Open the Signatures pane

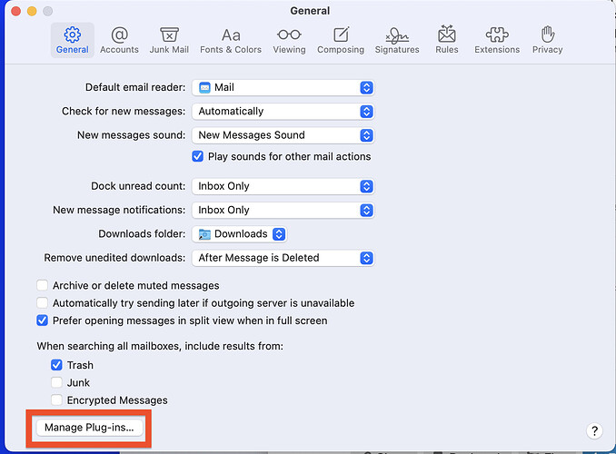tap(397, 40)
